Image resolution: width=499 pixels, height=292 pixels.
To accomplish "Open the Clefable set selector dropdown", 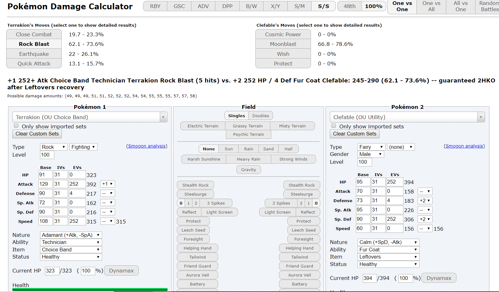I will 407,117.
